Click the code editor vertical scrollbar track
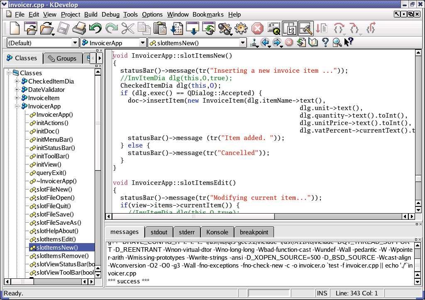Screen dimensions: 425x300 418,128
